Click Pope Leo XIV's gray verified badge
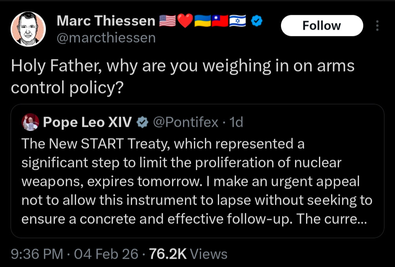Image resolution: width=395 pixels, height=267 pixels. [141, 123]
